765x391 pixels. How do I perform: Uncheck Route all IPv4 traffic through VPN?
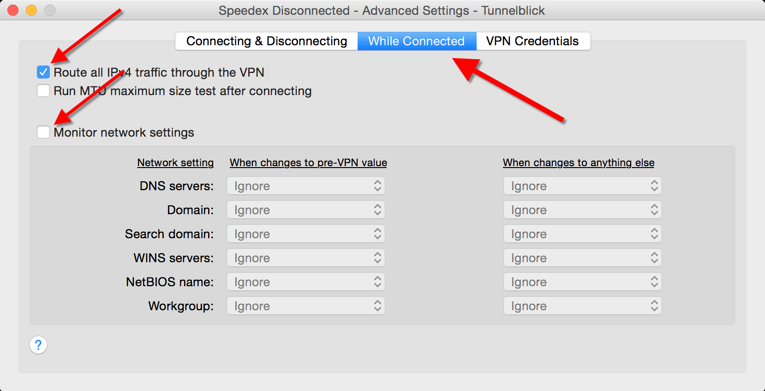(43, 72)
